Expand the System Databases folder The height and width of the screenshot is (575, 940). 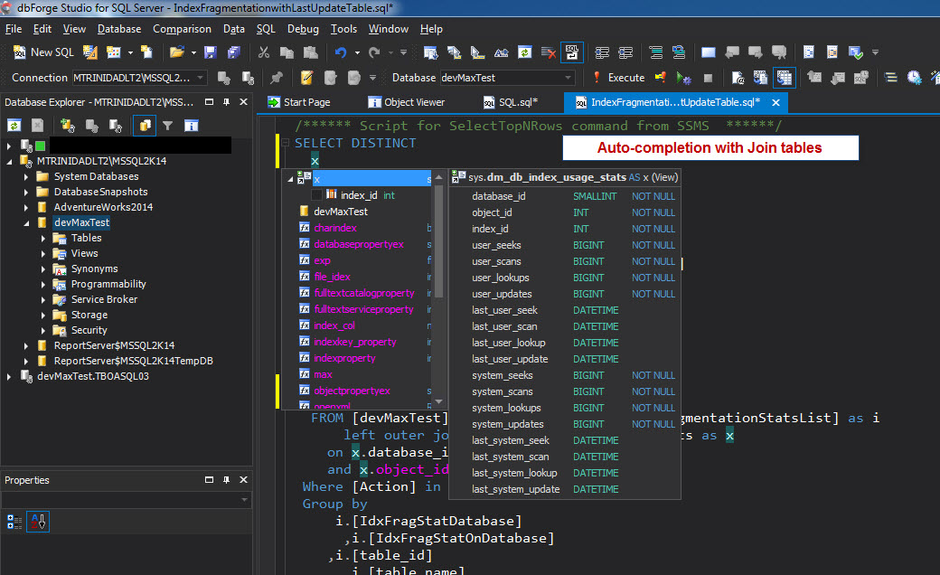tap(26, 177)
